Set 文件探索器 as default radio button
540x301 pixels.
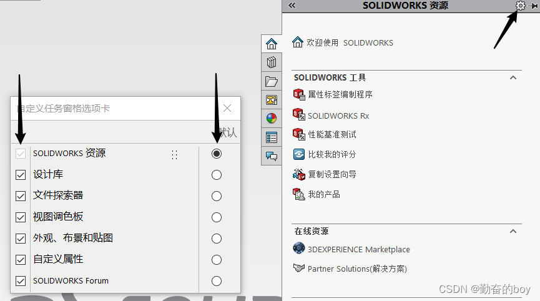click(x=216, y=196)
